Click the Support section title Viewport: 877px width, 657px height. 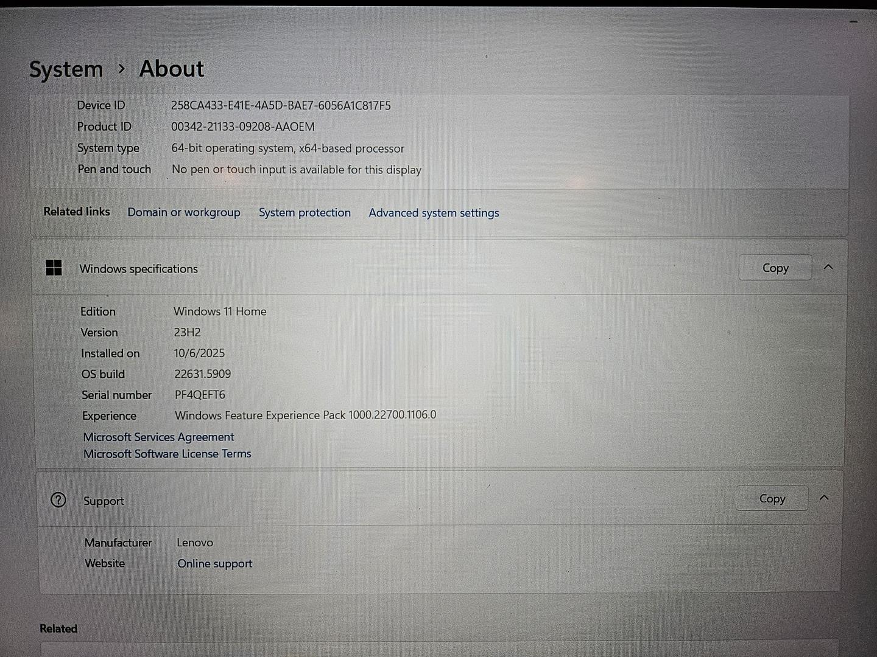coord(104,501)
